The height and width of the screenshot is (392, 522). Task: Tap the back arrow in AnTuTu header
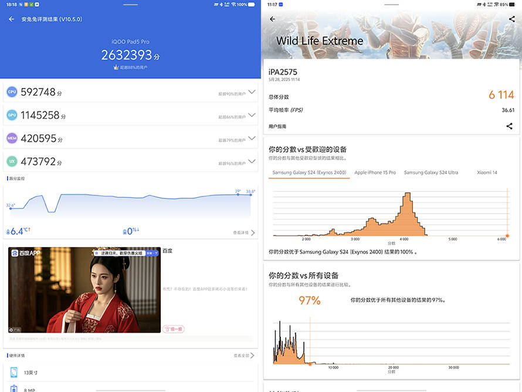(12, 19)
